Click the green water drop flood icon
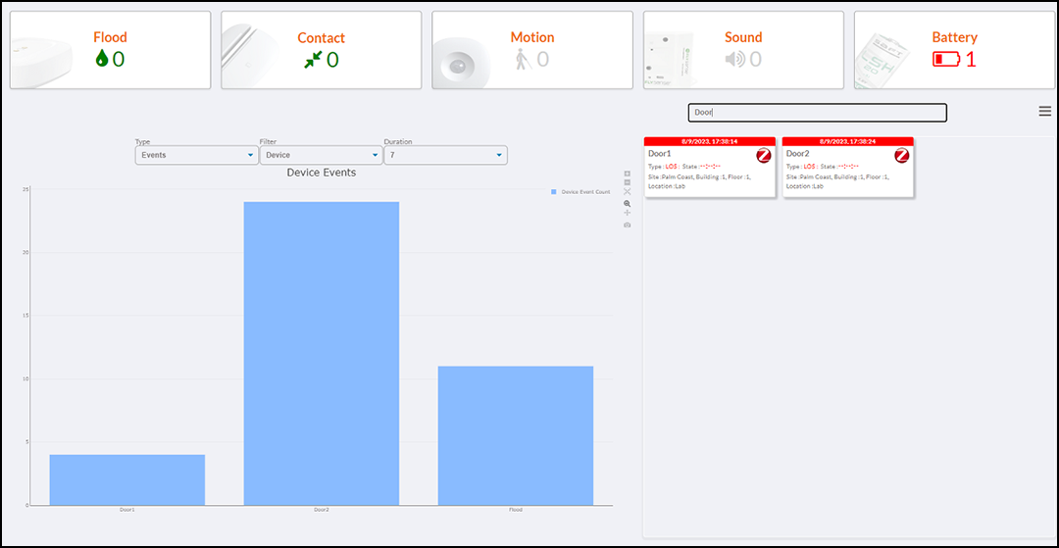 101,60
